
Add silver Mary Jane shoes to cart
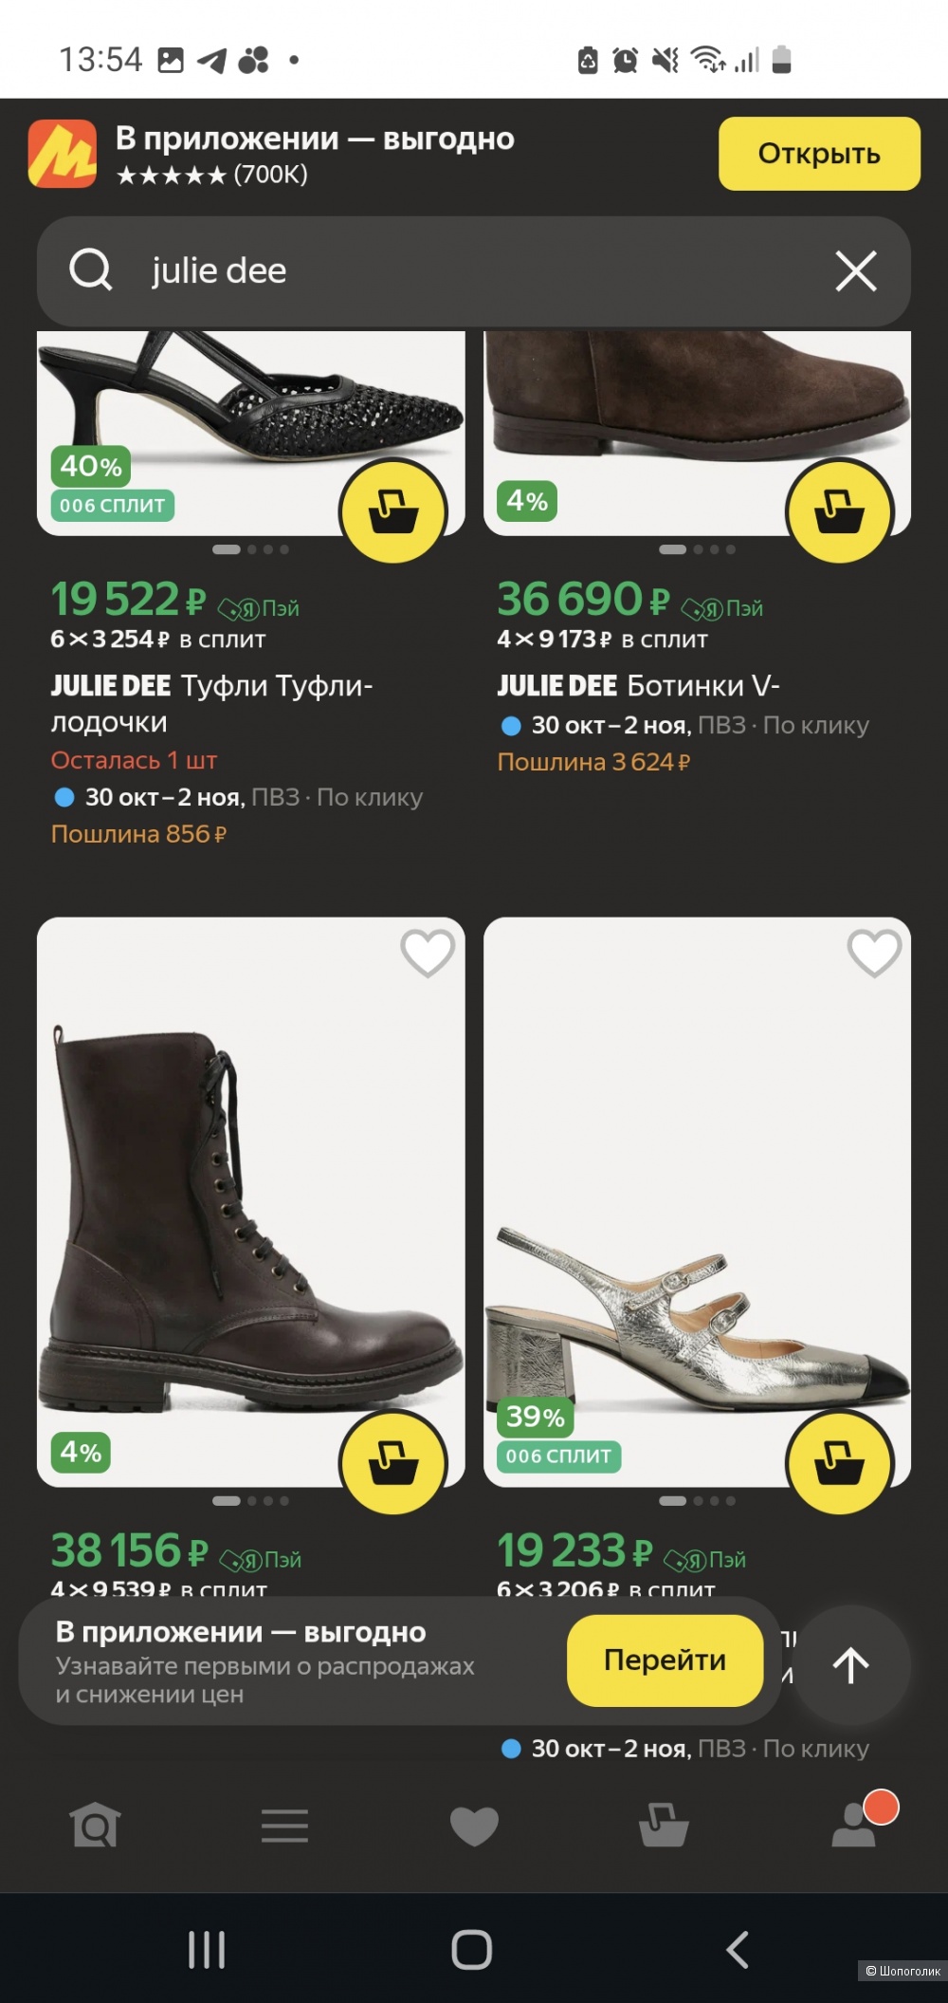[x=839, y=1462]
